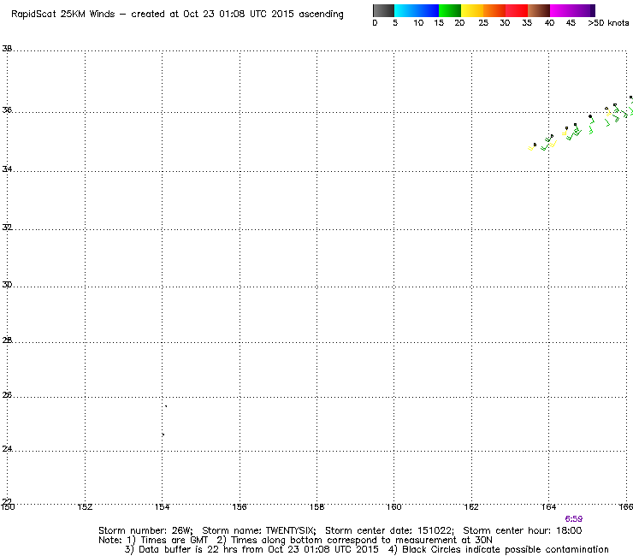Viewport: 633px width, 556px height.
Task: Click the solid black contamination dot just west of 165E
Action: click(590, 116)
